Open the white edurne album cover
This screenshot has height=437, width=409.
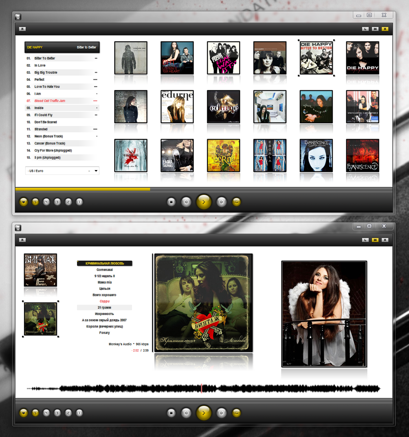pos(177,107)
